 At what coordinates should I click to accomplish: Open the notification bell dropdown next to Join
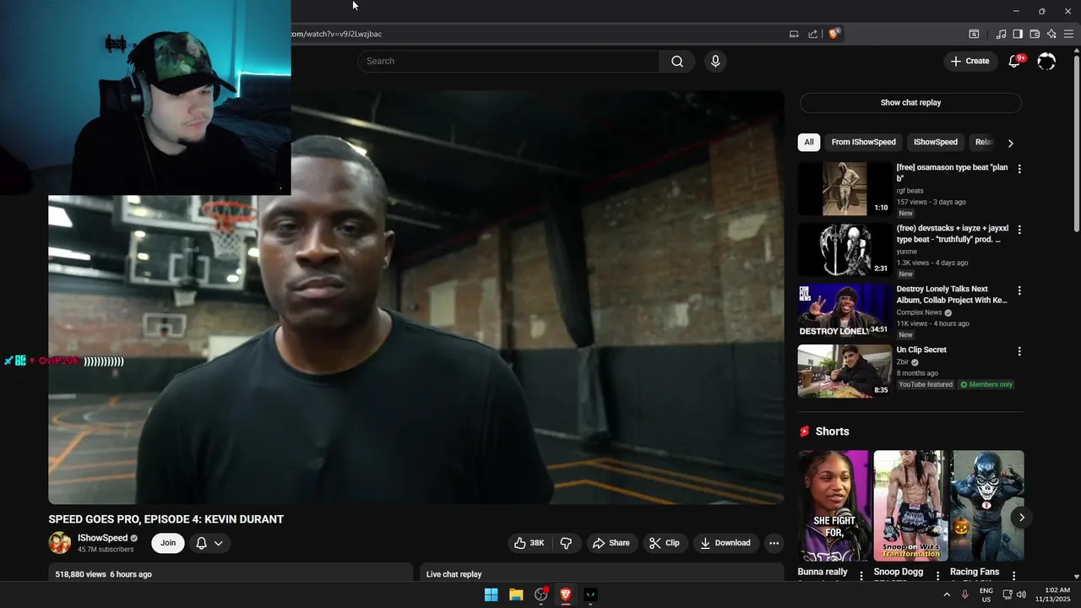coord(209,543)
